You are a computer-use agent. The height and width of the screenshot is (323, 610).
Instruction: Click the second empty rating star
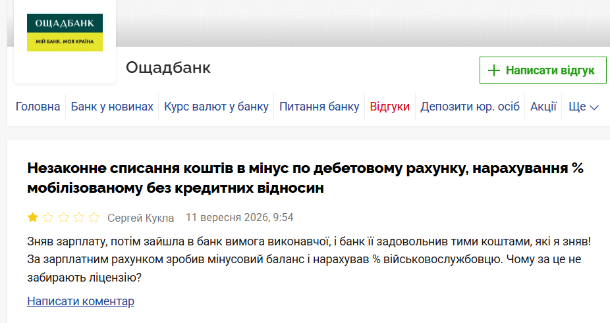point(48,217)
